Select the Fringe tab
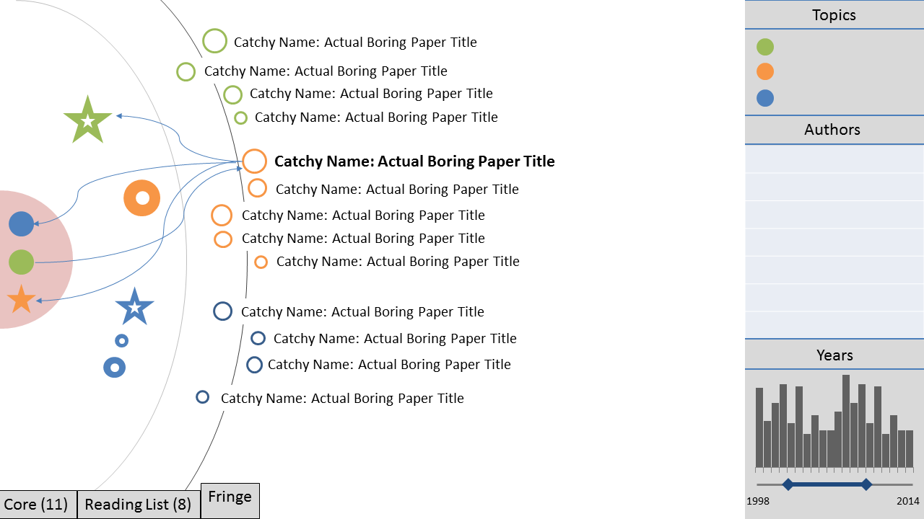Image resolution: width=924 pixels, height=519 pixels. [230, 500]
